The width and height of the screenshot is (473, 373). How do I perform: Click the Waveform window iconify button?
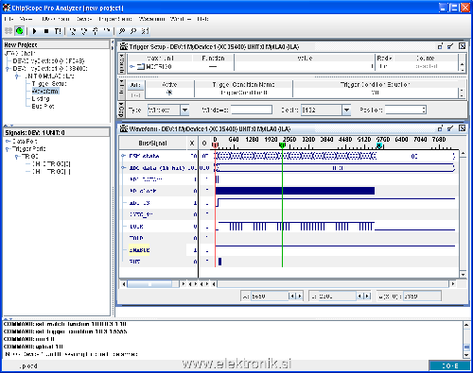tap(440, 128)
